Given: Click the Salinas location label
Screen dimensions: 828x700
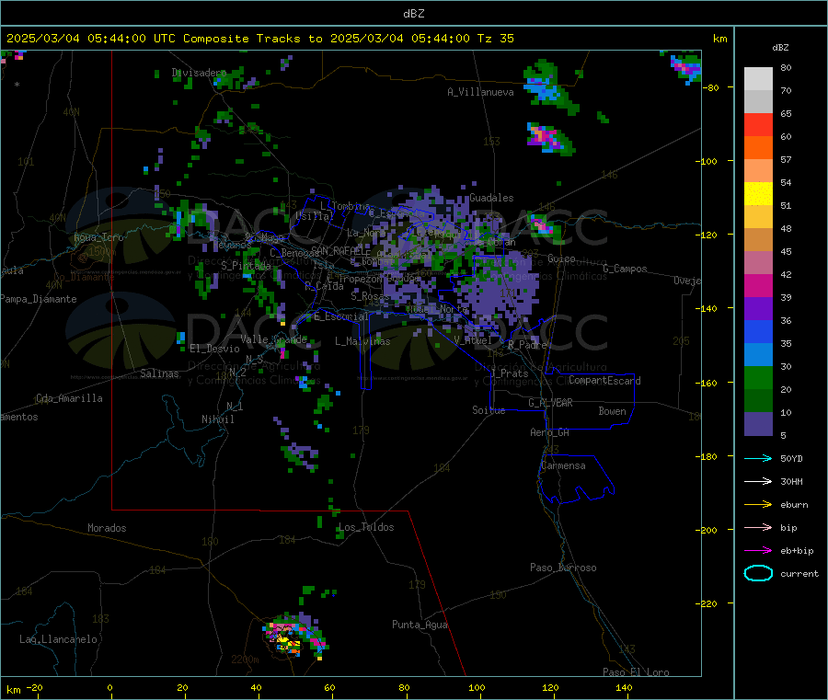Looking at the screenshot, I should [x=159, y=373].
